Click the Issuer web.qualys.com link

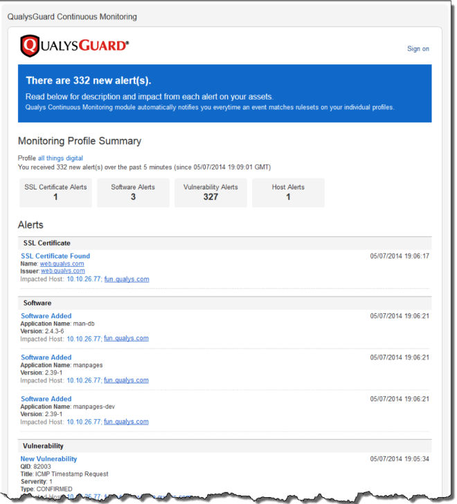(x=63, y=271)
